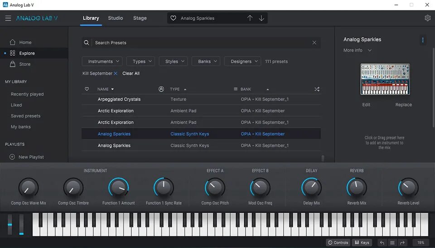435x248 pixels.
Task: Toggle the Controls panel button
Action: pyautogui.click(x=338, y=243)
